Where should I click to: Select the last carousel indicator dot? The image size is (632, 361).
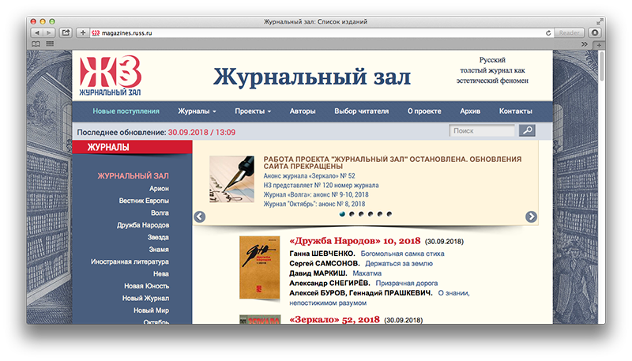[389, 213]
